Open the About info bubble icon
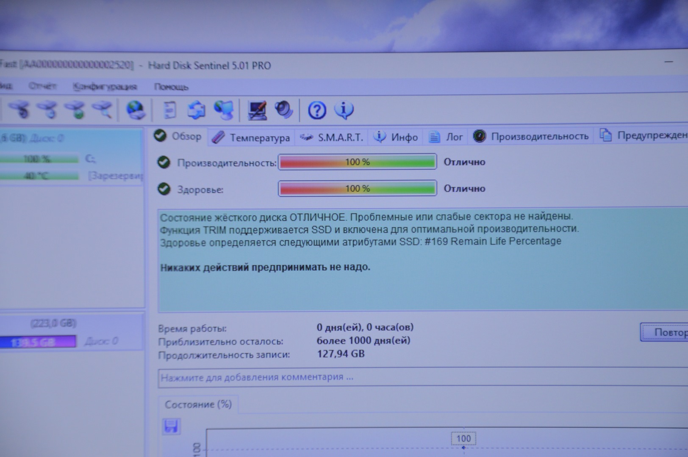The width and height of the screenshot is (688, 457). 344,110
